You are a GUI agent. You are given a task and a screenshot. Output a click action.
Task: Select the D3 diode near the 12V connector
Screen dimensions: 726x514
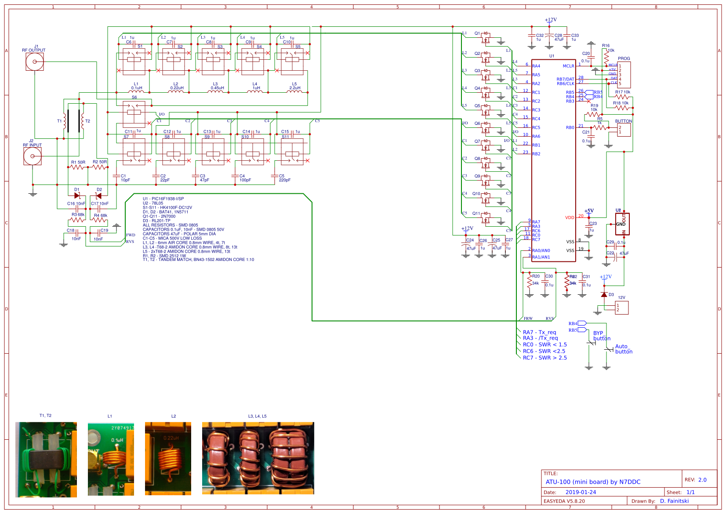point(604,294)
